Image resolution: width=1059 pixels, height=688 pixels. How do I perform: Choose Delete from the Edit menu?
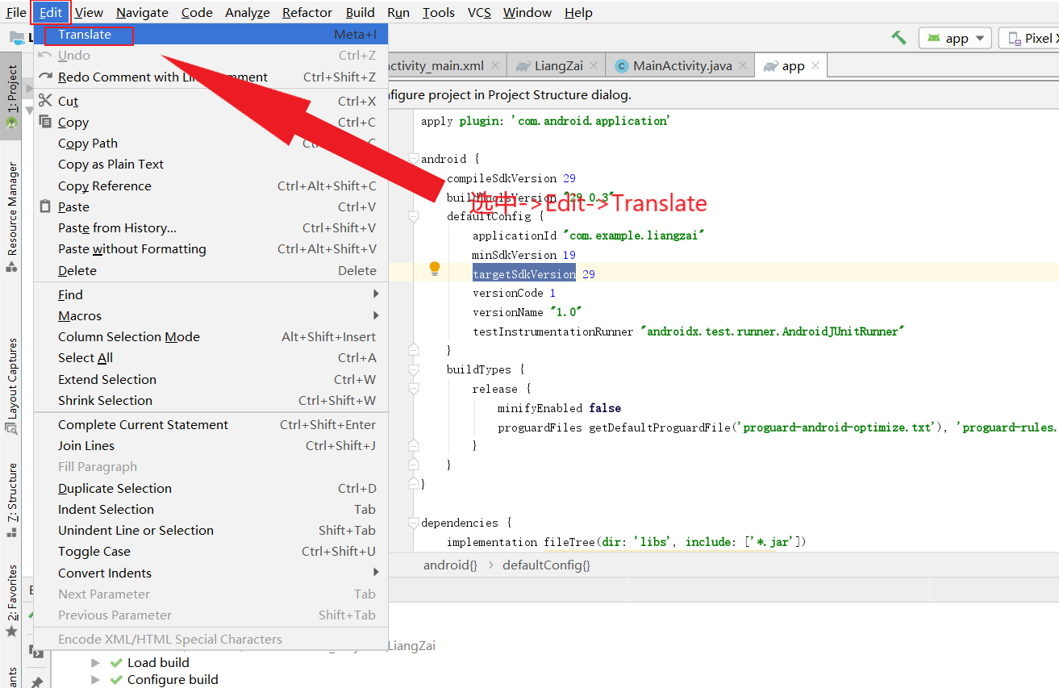(x=211, y=270)
